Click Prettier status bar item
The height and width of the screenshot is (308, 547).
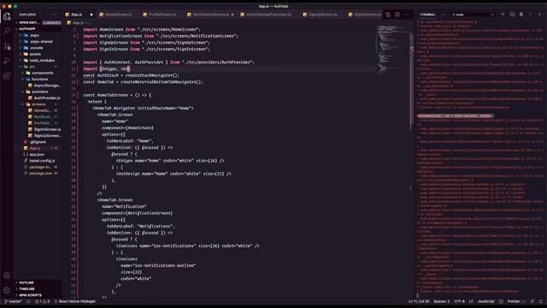[x=516, y=301]
